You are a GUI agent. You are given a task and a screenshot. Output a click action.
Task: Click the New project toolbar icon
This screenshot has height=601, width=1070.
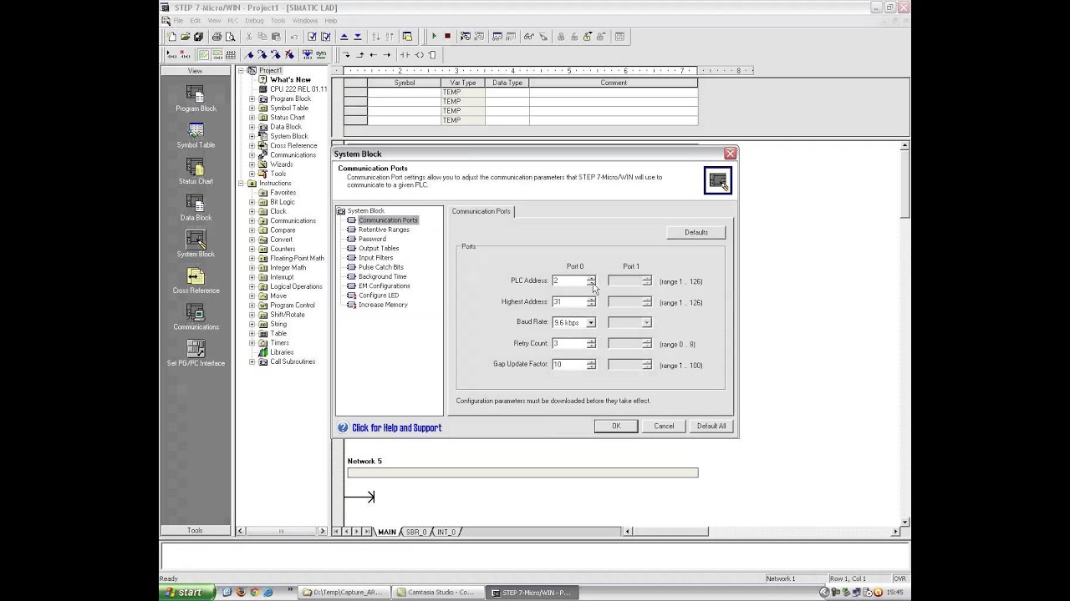[x=171, y=37]
